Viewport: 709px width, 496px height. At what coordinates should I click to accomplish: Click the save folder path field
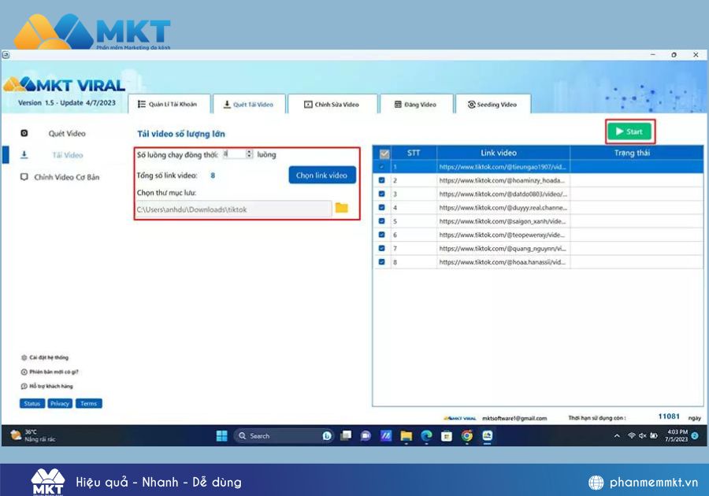pos(234,209)
